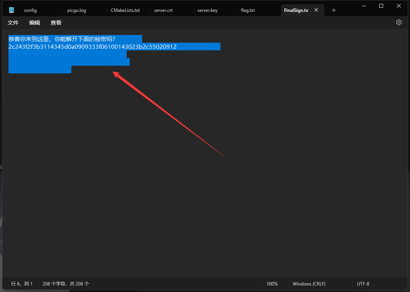Screen dimensions: 410x292
Task: Click the 100% zoom level indicator
Action: point(272,284)
